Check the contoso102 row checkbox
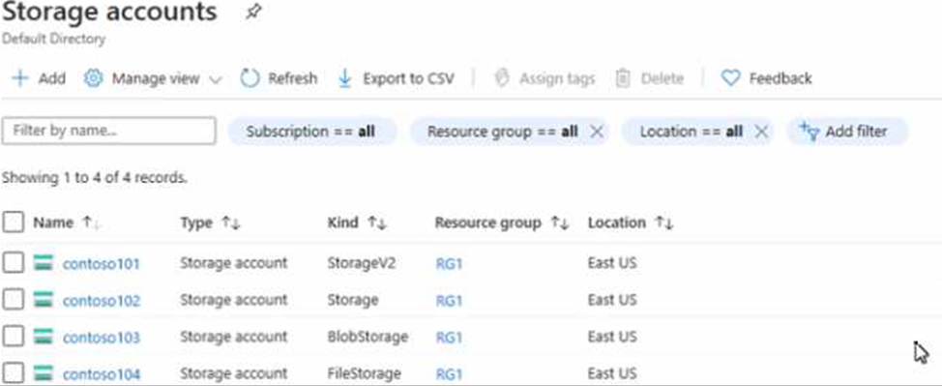The height and width of the screenshot is (386, 942). click(x=14, y=300)
